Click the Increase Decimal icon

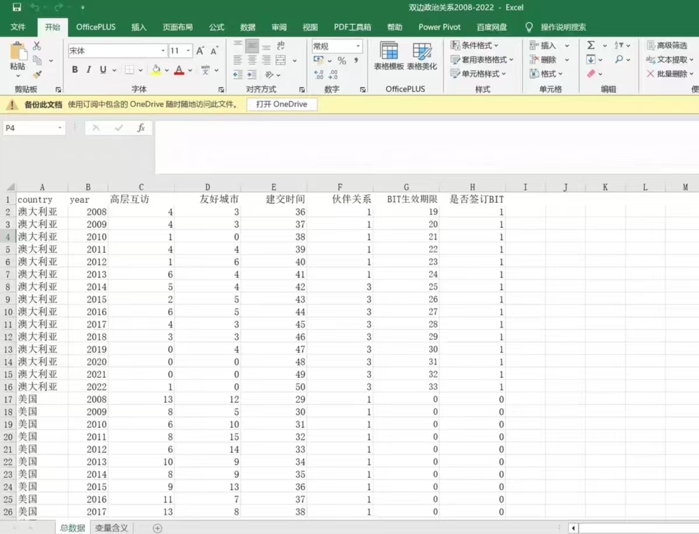(x=319, y=75)
